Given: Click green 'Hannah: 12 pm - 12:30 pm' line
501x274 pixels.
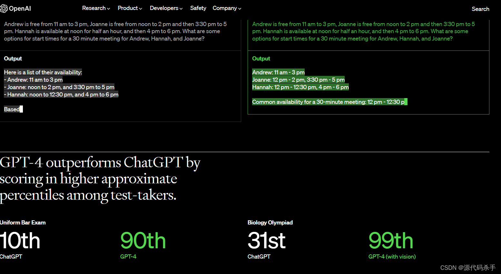Looking at the screenshot, I should (x=300, y=87).
